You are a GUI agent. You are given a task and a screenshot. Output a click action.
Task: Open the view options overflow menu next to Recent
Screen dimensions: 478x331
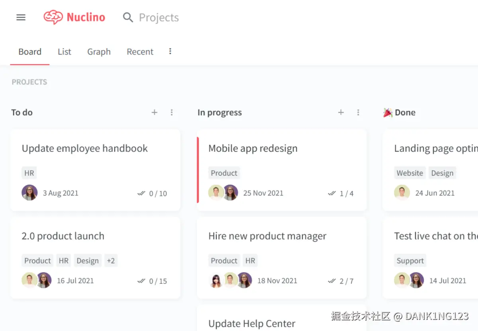point(170,51)
